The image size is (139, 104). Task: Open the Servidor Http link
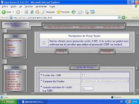[x=14, y=74]
